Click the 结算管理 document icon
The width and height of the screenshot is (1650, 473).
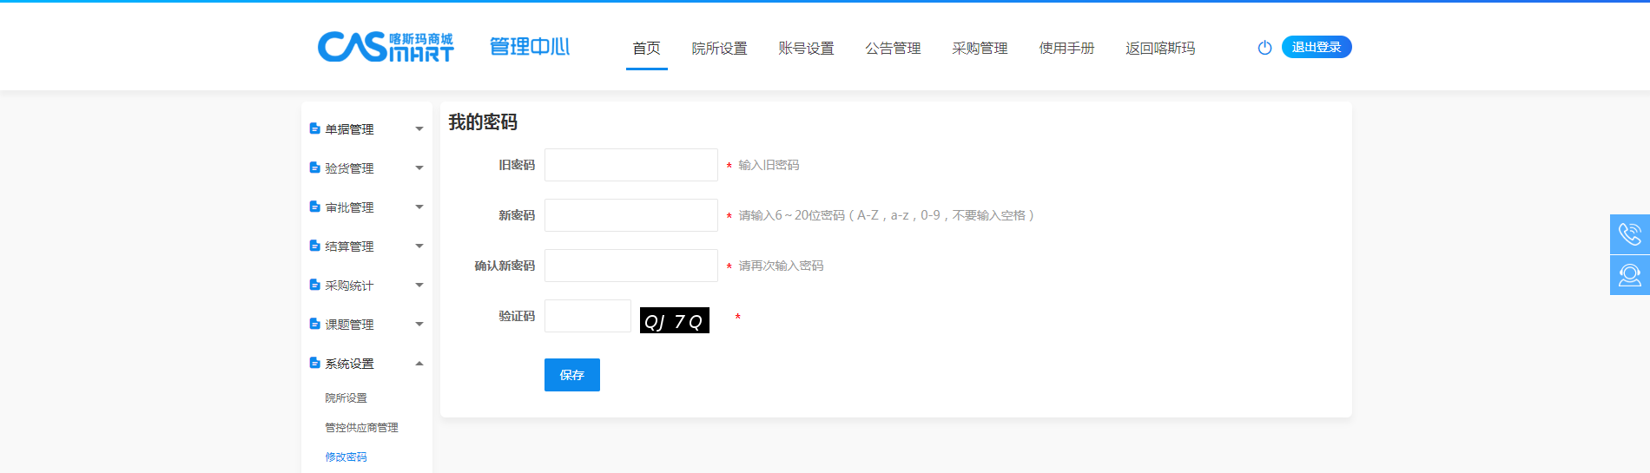click(x=314, y=246)
